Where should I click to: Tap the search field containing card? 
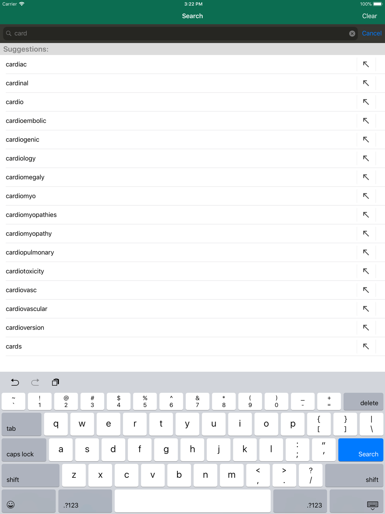click(x=180, y=34)
